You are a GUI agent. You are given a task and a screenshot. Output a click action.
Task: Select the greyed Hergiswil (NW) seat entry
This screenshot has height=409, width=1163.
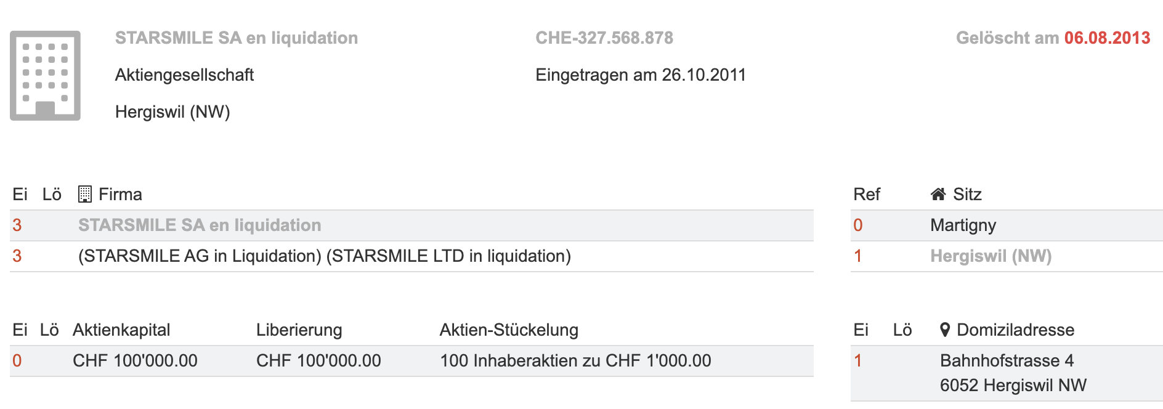[x=991, y=256]
